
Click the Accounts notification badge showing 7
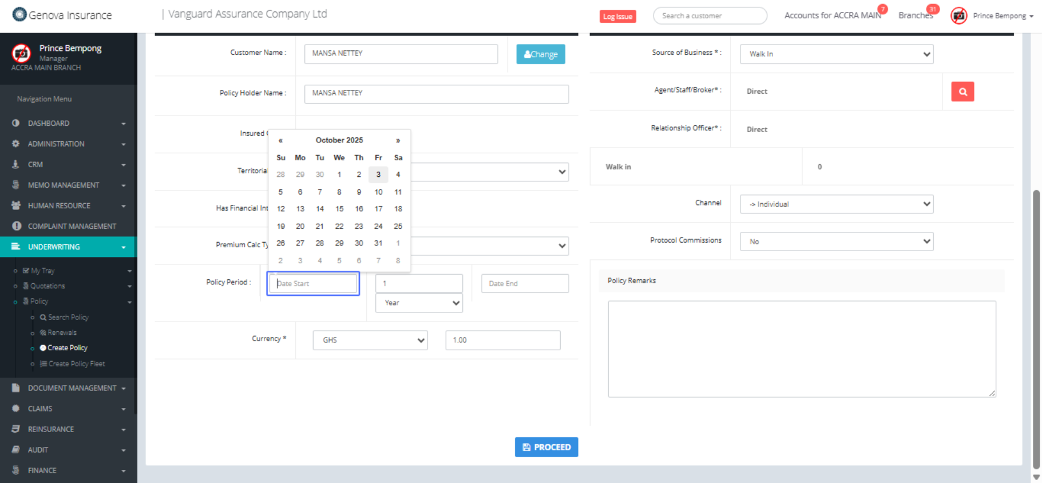tap(883, 9)
